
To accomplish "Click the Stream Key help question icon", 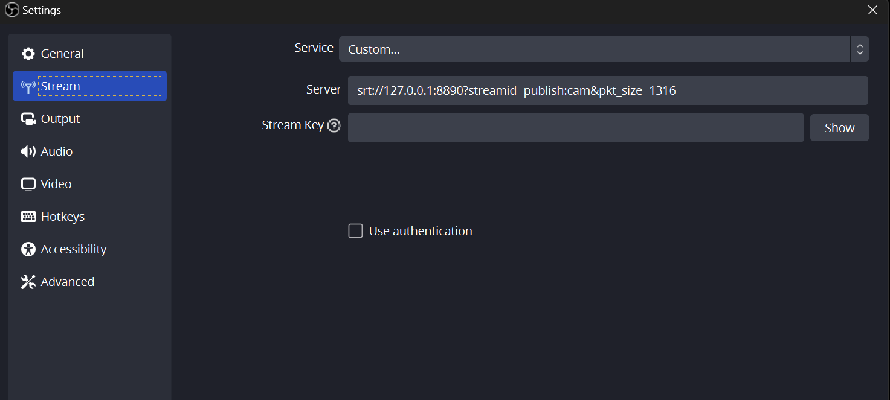I will (x=334, y=125).
